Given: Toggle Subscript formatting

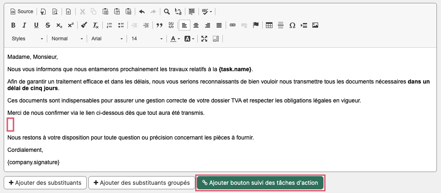Looking at the screenshot, I should point(59,25).
